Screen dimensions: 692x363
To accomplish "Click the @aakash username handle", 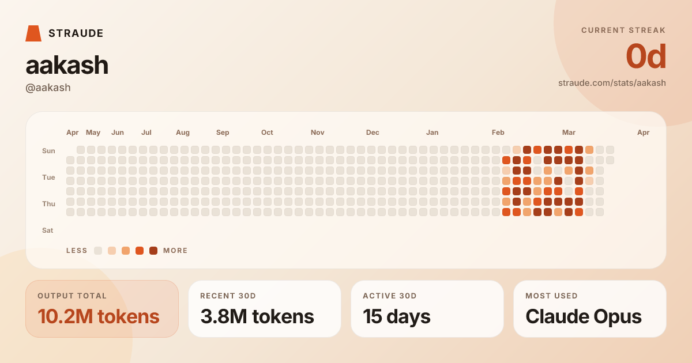I will pos(48,88).
